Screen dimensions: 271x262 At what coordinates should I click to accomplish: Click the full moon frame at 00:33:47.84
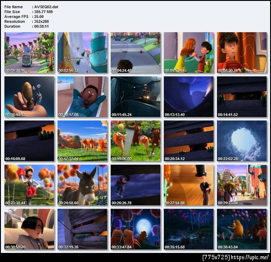(135, 229)
